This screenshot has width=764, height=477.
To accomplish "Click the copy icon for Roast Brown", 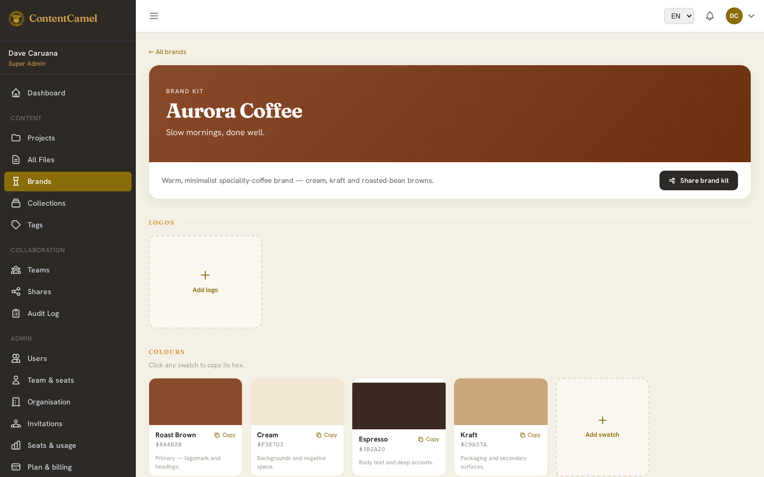I will (x=217, y=435).
